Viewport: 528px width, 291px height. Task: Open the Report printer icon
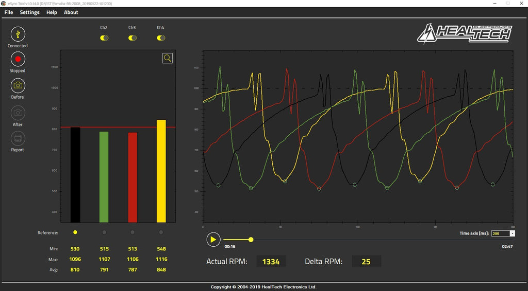tap(18, 138)
